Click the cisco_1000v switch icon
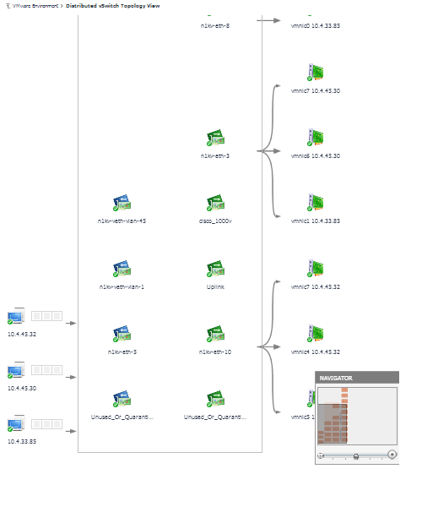Viewport: 422px width, 507px height. (215, 203)
